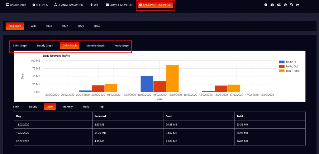Select the Bandwidth Monitor menu item
Viewport: 319px width, 154px height.
(x=155, y=5)
